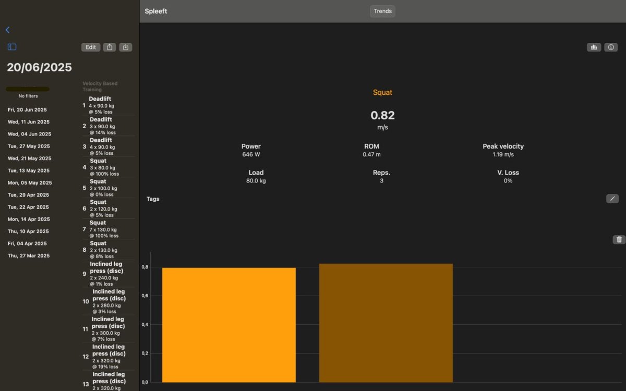Open set 1 Deadlift 4 x 90.0 kg
The height and width of the screenshot is (391, 626).
[x=108, y=105]
